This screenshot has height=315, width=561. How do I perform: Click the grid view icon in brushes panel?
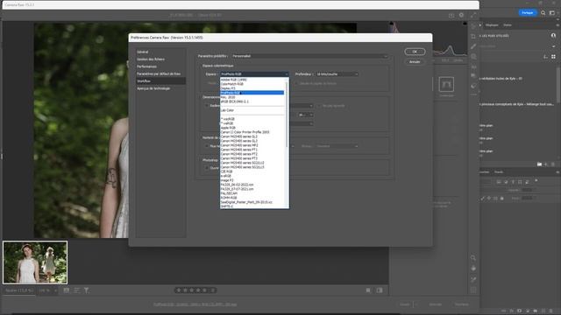pyautogui.click(x=553, y=57)
